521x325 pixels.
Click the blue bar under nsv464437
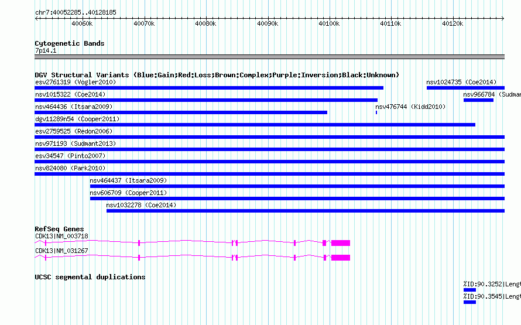click(297, 186)
